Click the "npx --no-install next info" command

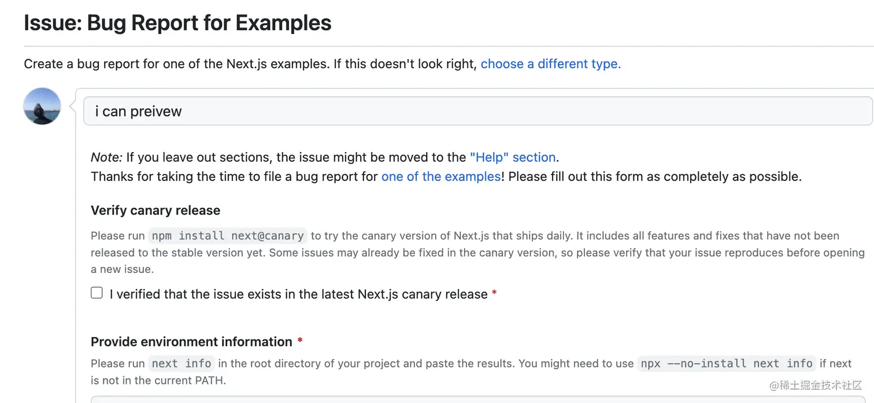727,364
